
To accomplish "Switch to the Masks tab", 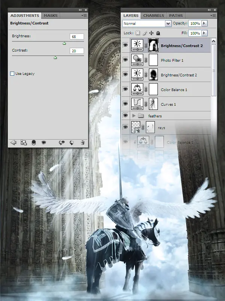I will (51, 15).
